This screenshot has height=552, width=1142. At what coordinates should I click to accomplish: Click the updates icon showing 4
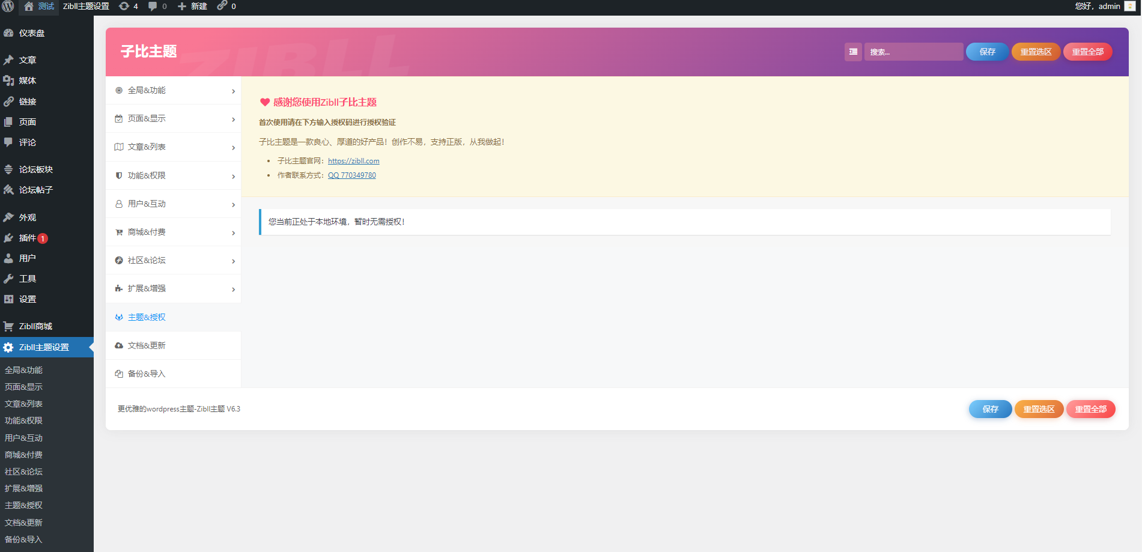click(124, 6)
